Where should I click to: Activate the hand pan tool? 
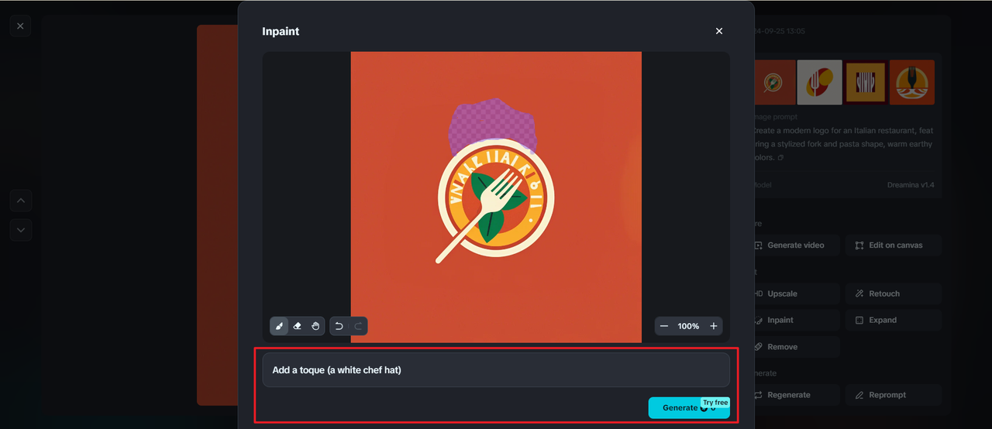click(x=315, y=326)
